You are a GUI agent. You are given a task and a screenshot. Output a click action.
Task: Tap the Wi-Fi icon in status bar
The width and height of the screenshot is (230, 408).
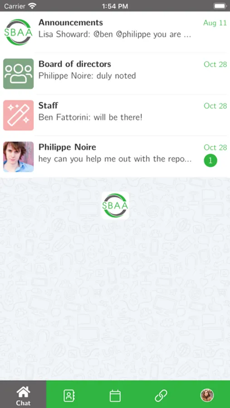(32, 6)
